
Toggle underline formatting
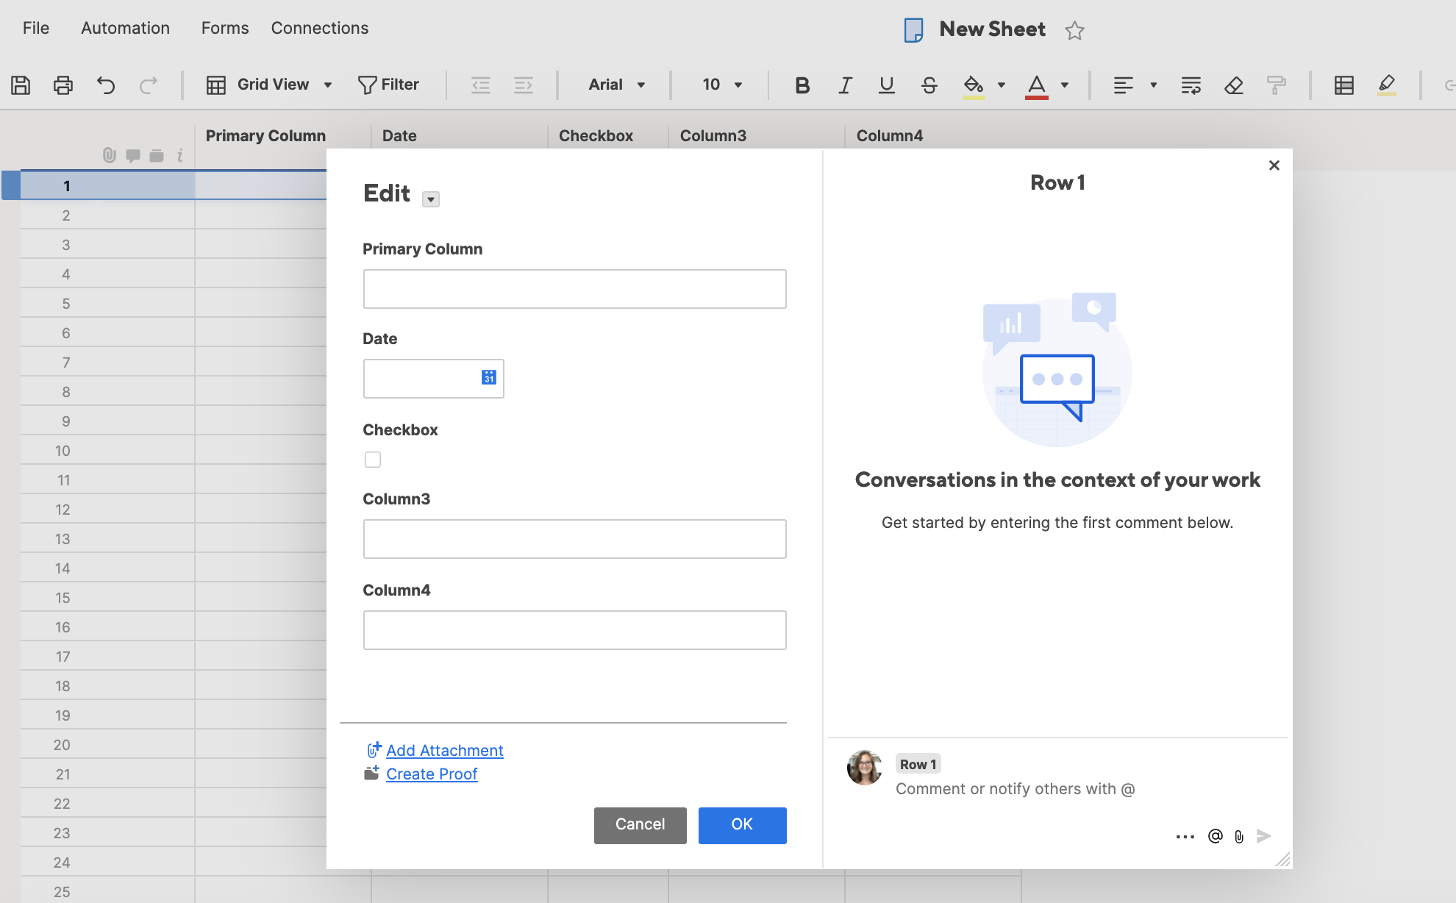pyautogui.click(x=887, y=85)
